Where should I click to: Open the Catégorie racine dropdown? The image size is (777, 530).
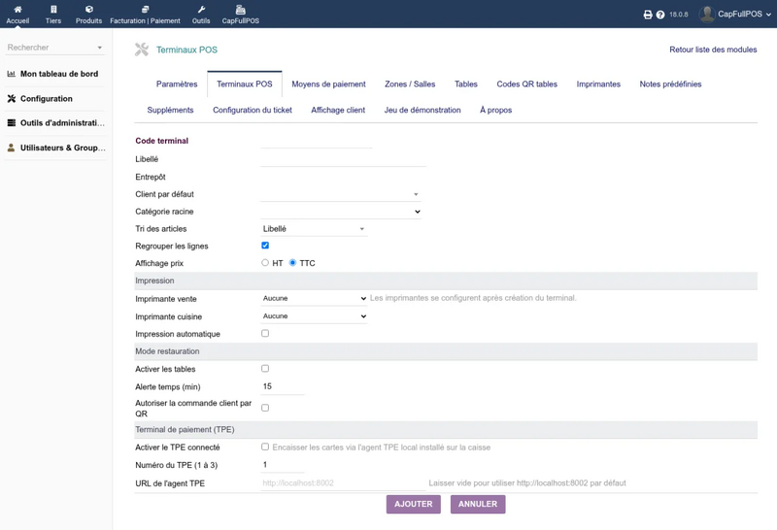point(341,212)
